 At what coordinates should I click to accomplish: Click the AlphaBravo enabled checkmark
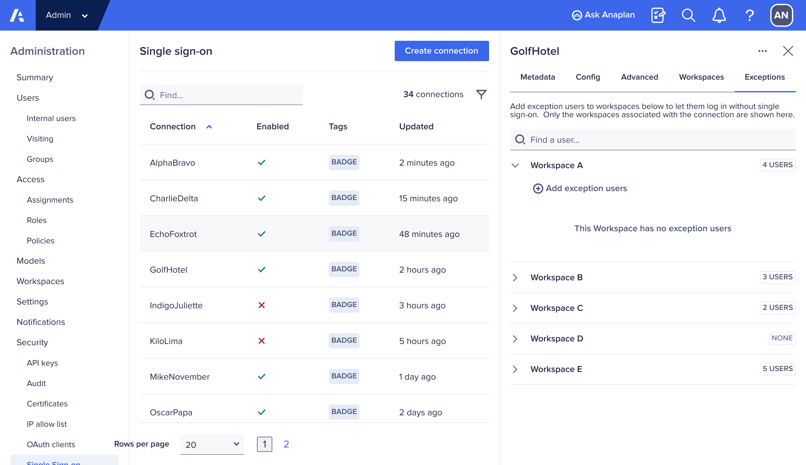(261, 162)
